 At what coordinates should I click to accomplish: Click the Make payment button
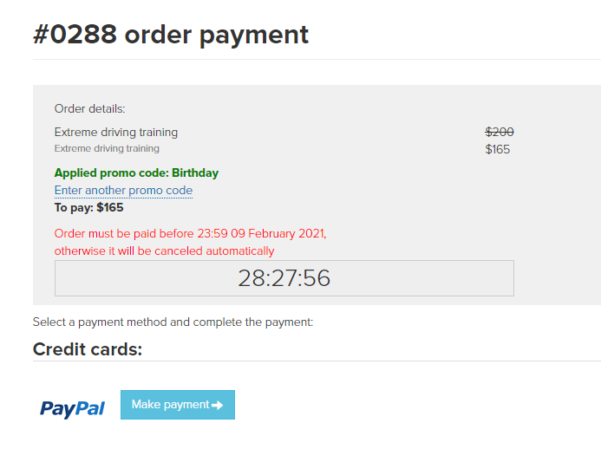point(178,405)
